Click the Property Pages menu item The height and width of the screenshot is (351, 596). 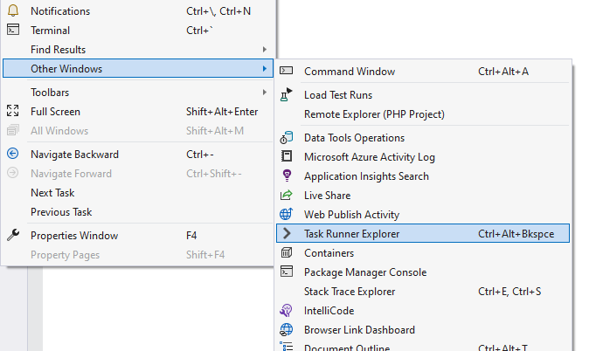138,254
